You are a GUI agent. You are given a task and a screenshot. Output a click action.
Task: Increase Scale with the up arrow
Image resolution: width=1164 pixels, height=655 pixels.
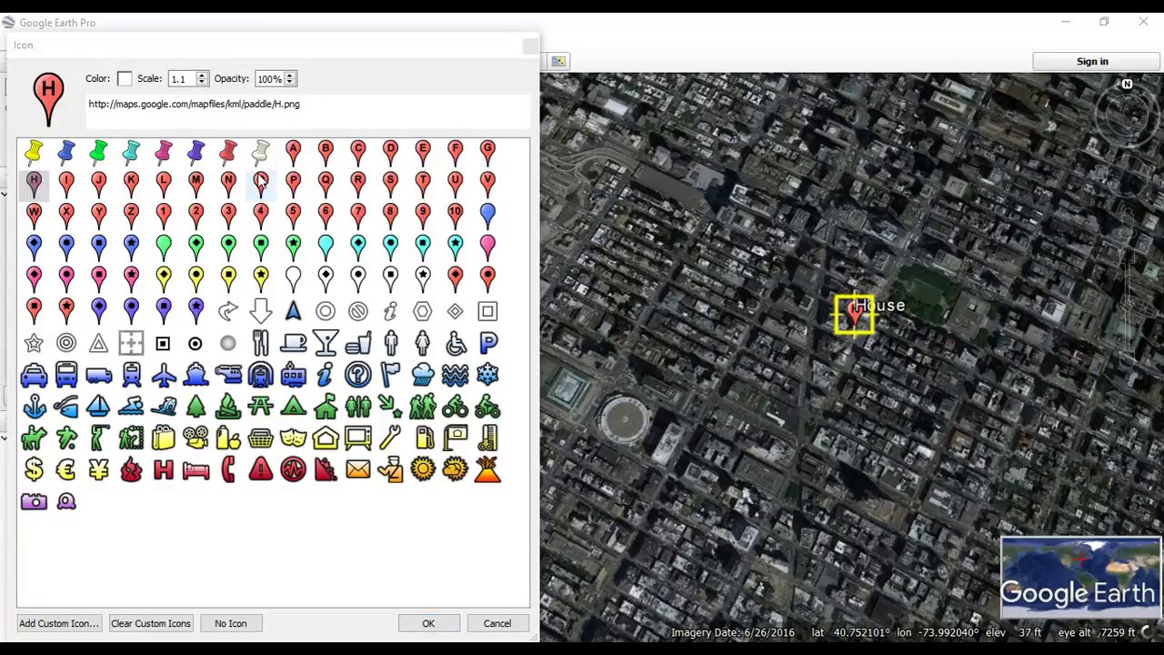pos(202,75)
